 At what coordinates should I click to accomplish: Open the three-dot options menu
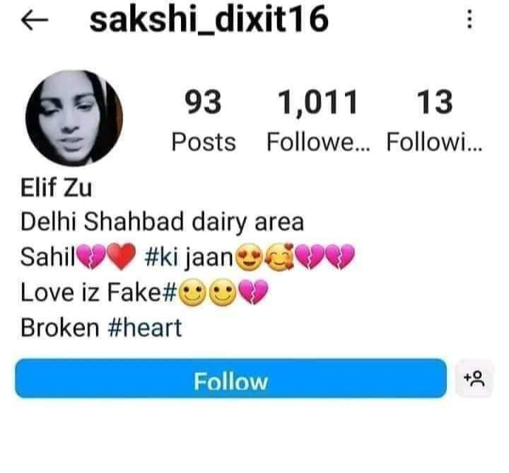(469, 19)
